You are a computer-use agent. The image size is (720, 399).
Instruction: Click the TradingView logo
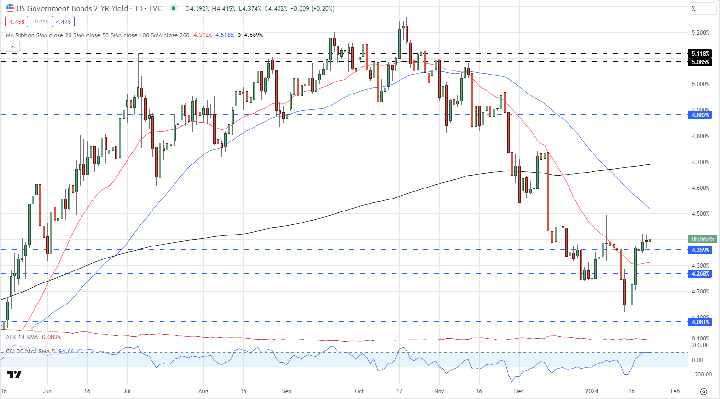[x=14, y=374]
